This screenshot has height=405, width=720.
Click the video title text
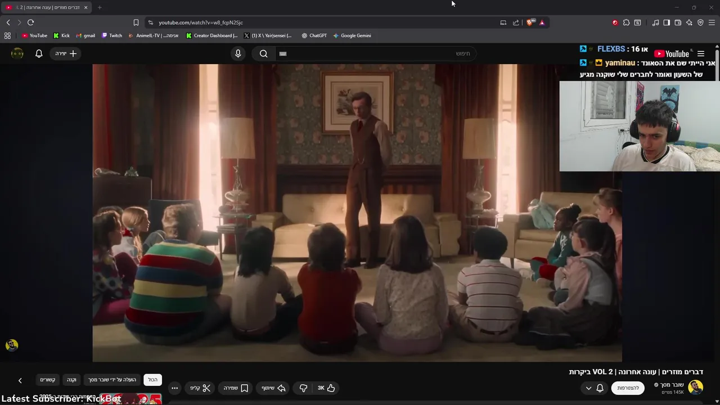click(636, 372)
